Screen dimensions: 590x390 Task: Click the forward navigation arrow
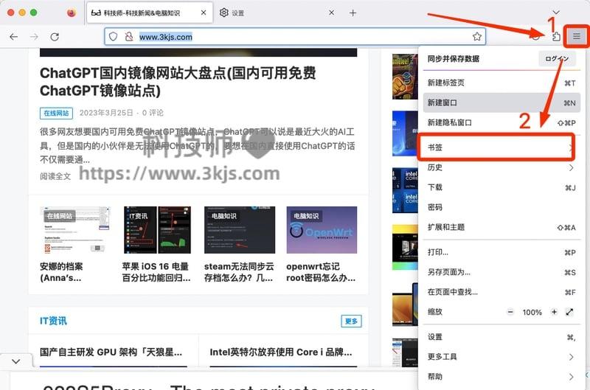(x=34, y=36)
